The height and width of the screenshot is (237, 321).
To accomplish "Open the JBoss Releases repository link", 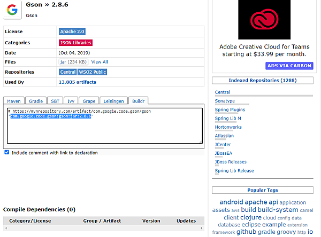I will (231, 162).
